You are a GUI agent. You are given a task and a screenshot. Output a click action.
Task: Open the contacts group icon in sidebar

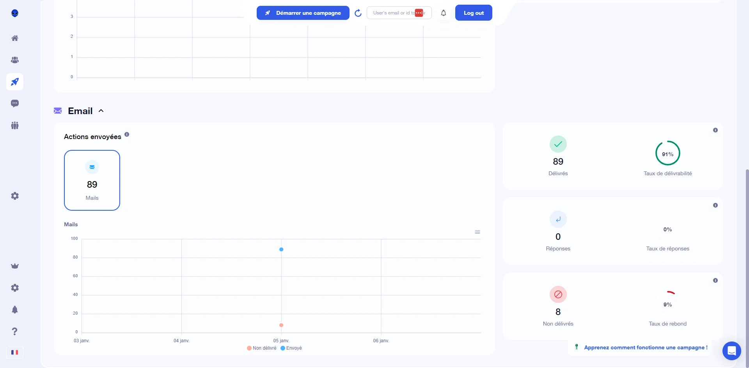[x=15, y=60]
